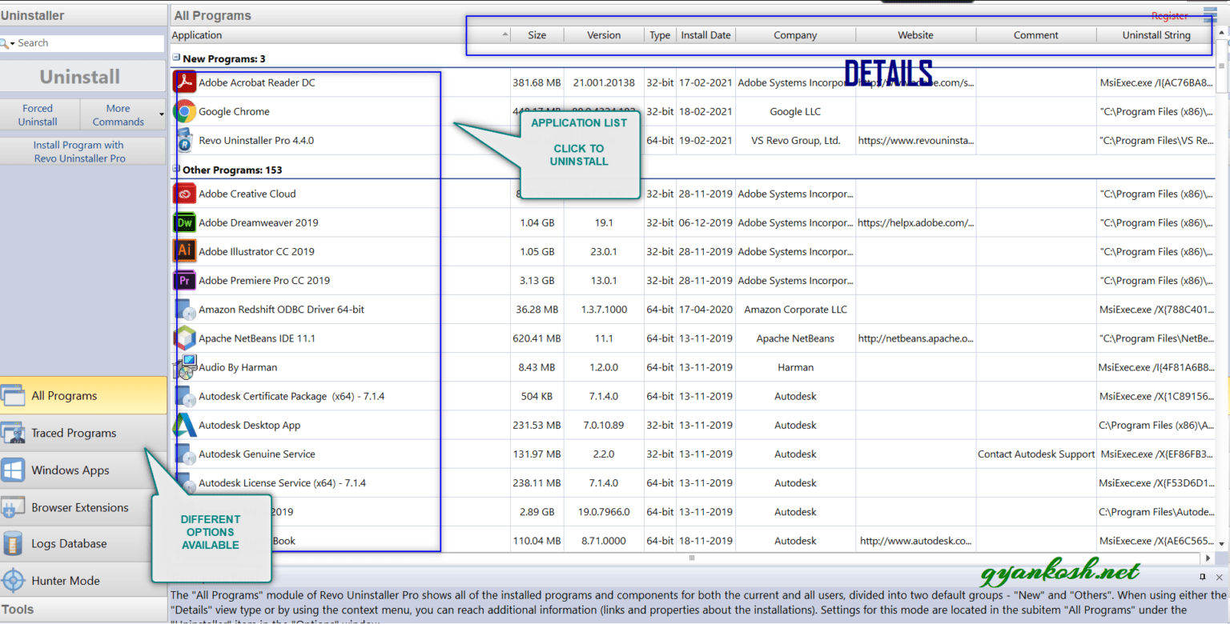Click the Type column header
The width and height of the screenshot is (1230, 624).
click(660, 34)
